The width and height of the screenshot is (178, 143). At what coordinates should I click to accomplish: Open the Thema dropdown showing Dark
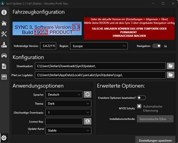click(x=68, y=103)
